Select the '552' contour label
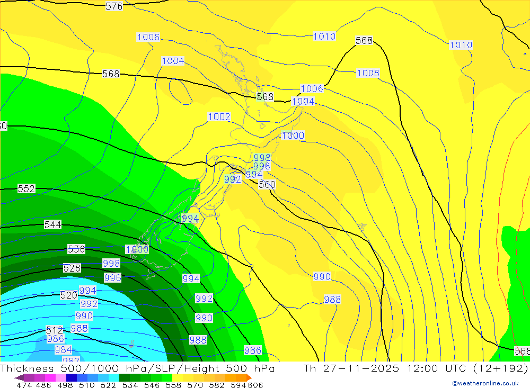The width and height of the screenshot is (530, 388). pos(26,189)
